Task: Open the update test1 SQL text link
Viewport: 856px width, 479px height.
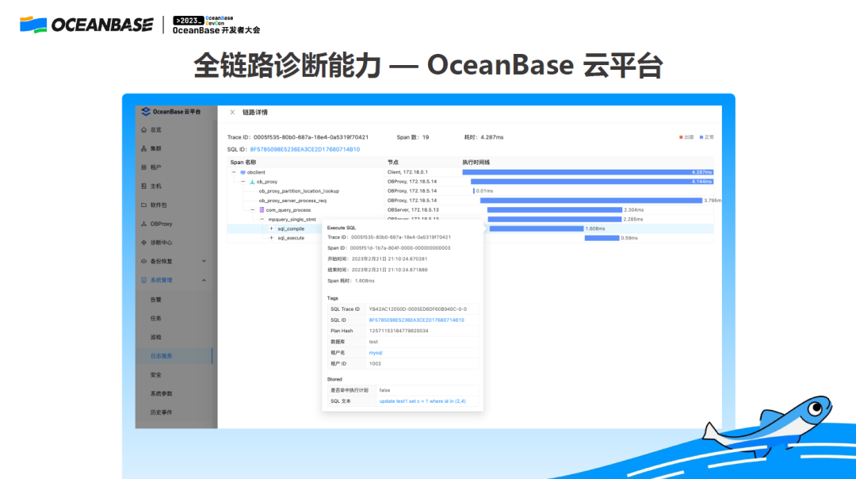Action: click(x=422, y=401)
